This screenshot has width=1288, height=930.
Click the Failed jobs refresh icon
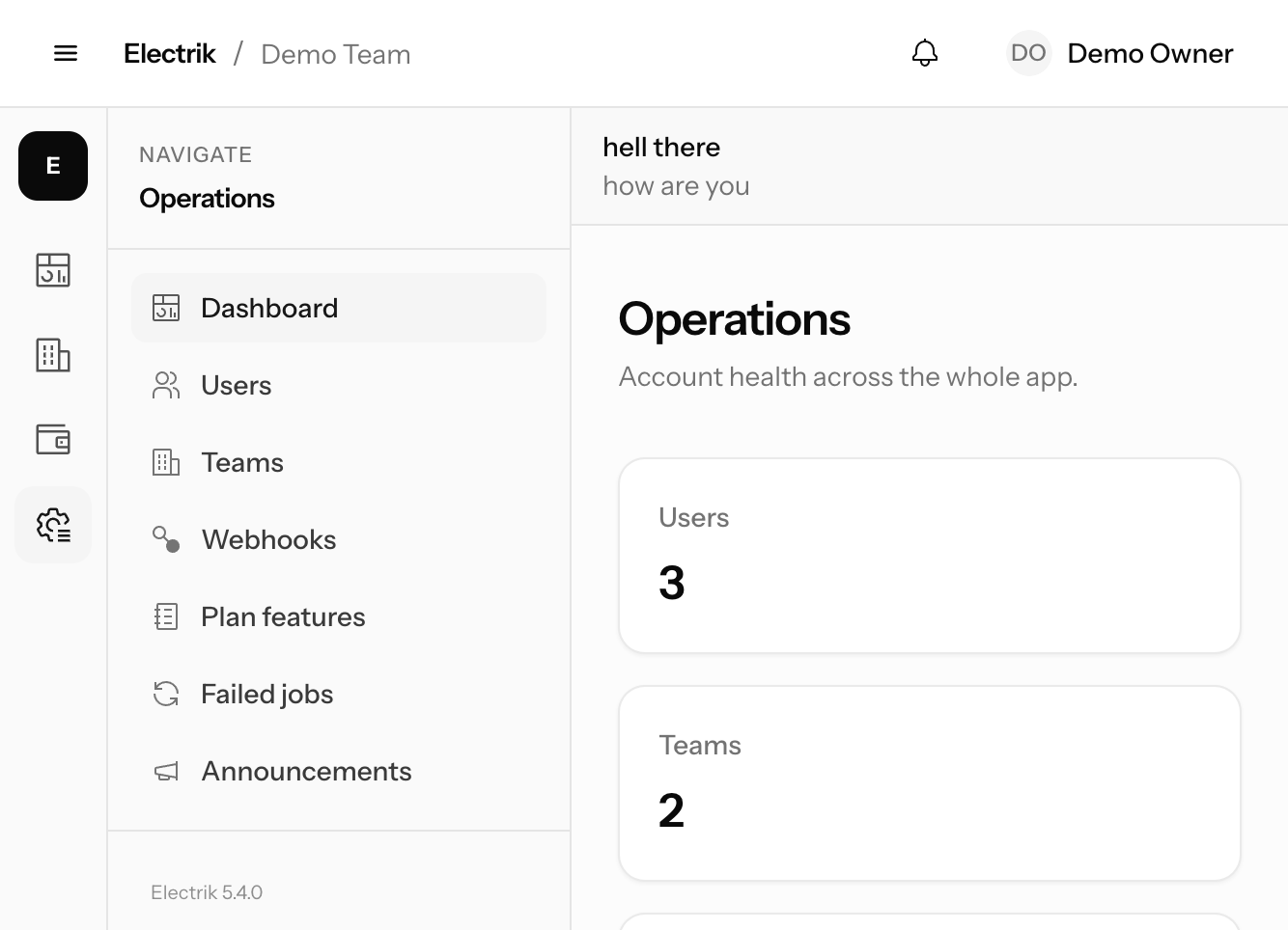(166, 694)
